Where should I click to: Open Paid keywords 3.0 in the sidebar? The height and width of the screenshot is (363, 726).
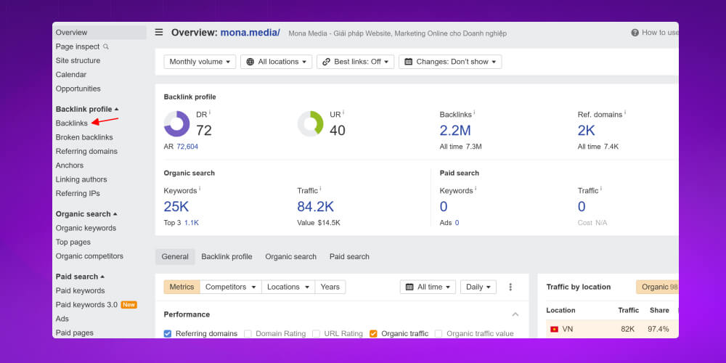[86, 305]
